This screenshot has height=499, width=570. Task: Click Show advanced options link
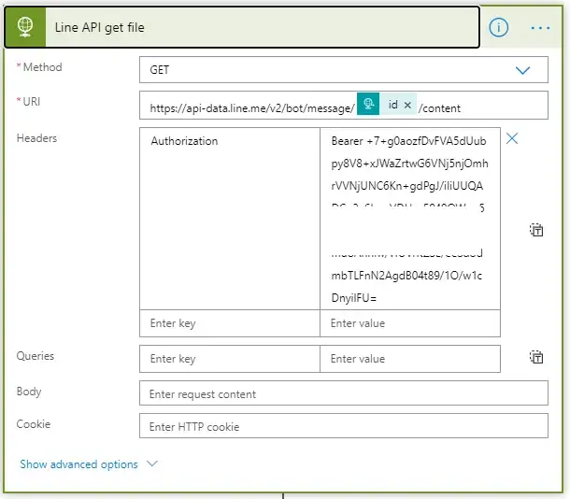78,464
